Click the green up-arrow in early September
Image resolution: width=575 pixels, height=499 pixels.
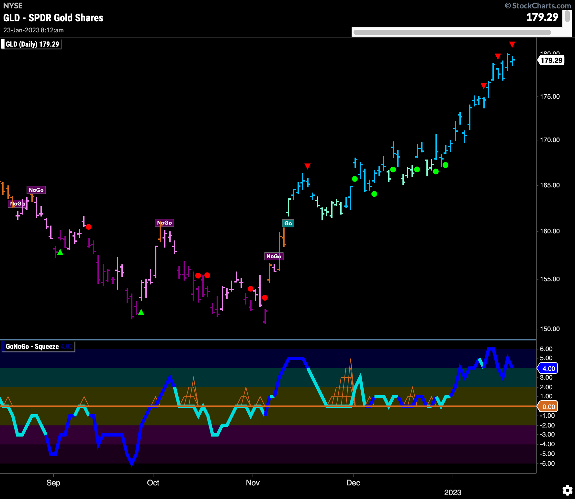point(60,252)
